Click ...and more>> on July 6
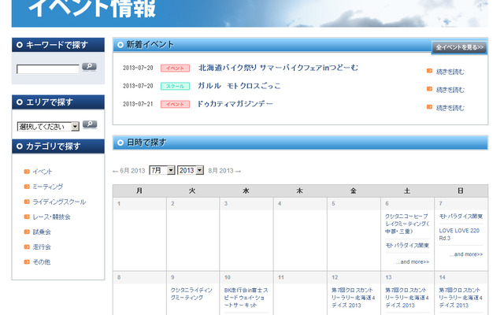 pos(413,262)
